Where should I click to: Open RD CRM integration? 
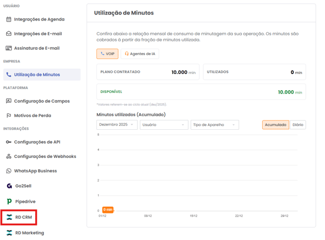click(x=23, y=217)
